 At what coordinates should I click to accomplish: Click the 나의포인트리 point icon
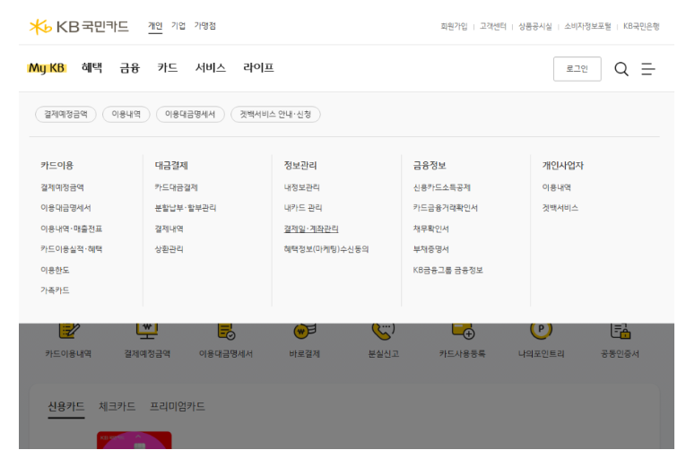pyautogui.click(x=541, y=333)
